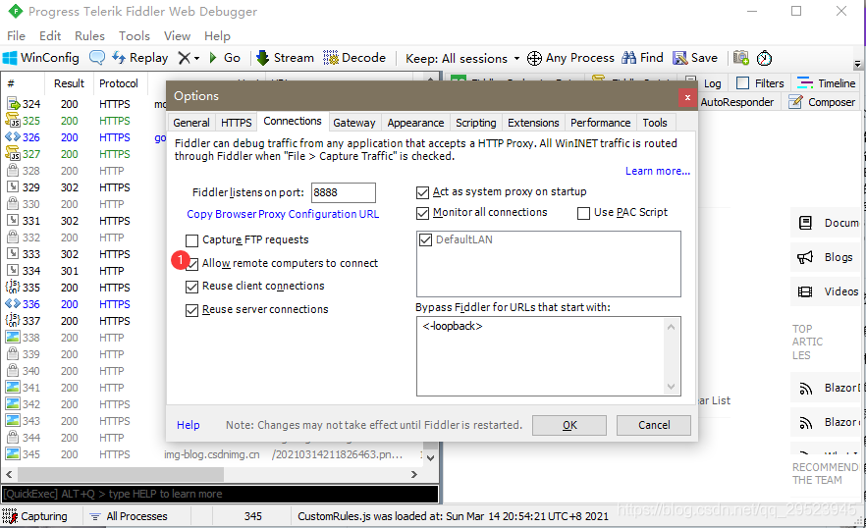Open the Rules menu

point(89,36)
